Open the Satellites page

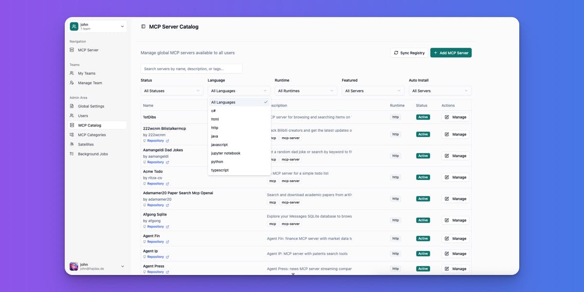click(97, 145)
